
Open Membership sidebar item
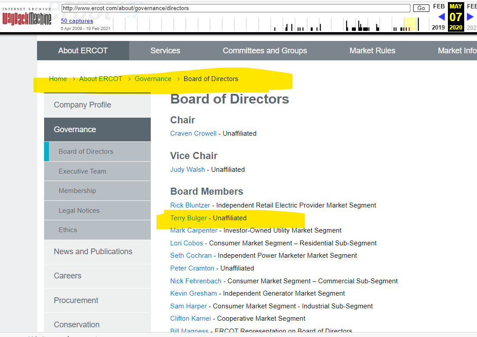(x=97, y=191)
